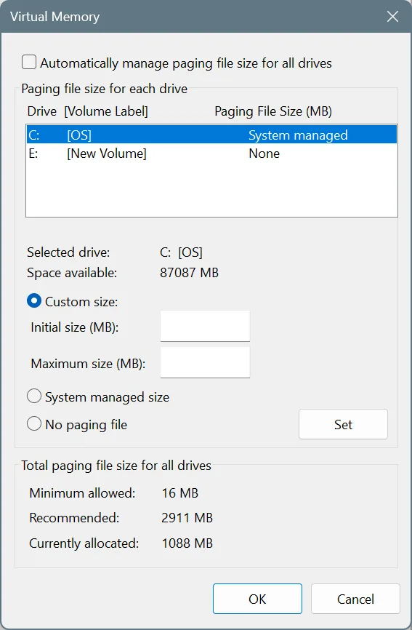Click the Set button

pos(343,424)
